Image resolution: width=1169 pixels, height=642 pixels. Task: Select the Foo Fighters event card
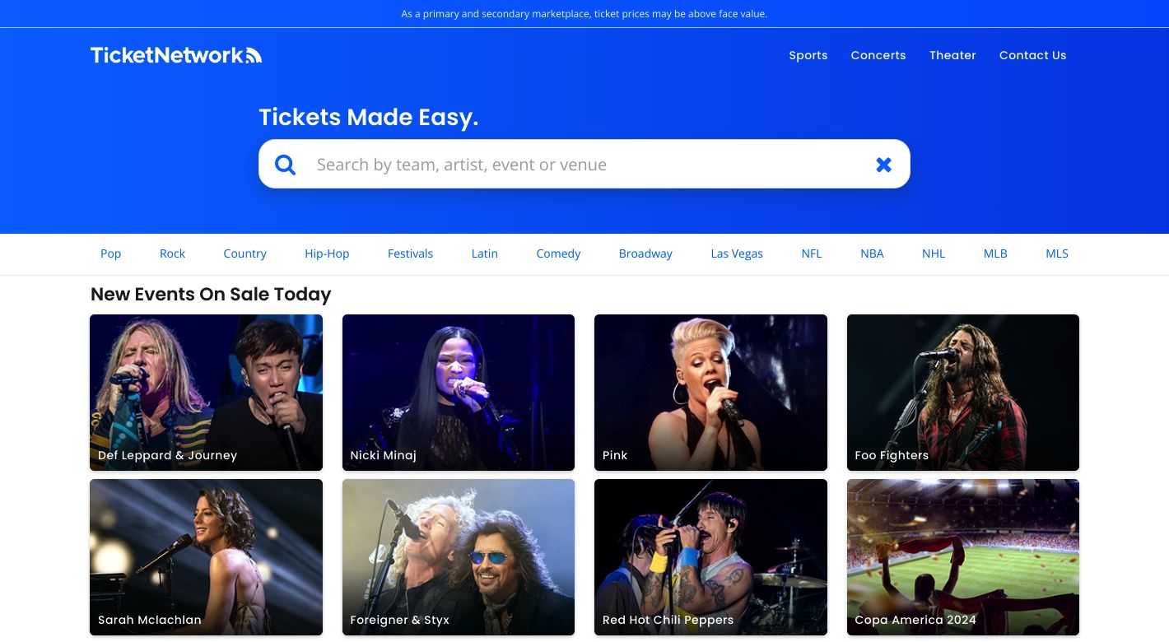[x=963, y=393]
